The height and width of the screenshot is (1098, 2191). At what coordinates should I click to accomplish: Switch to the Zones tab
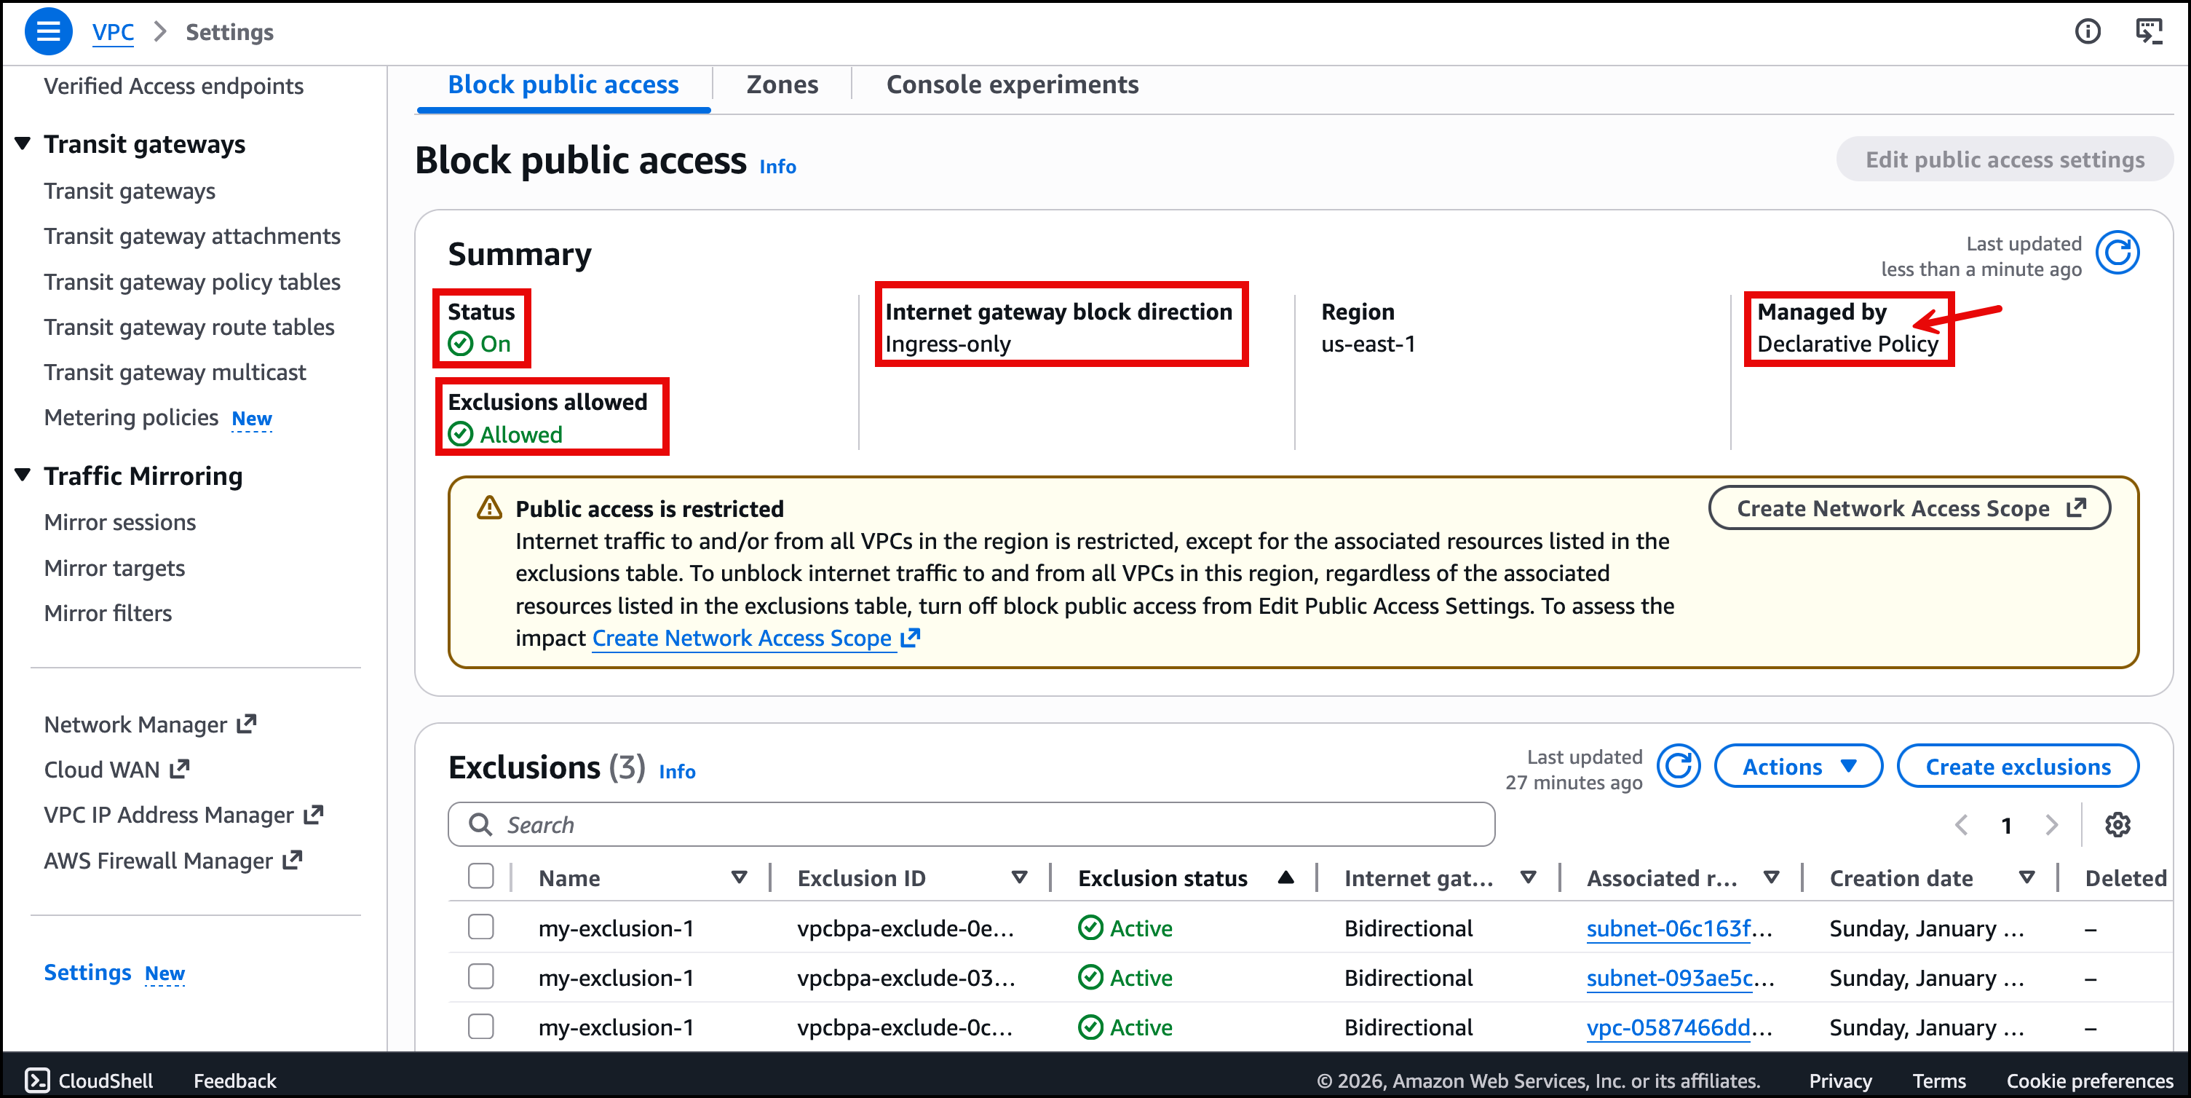782,85
